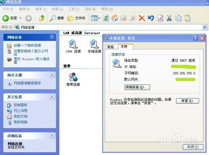Click the 修复 repair button
The image size is (209, 155).
(187, 101)
